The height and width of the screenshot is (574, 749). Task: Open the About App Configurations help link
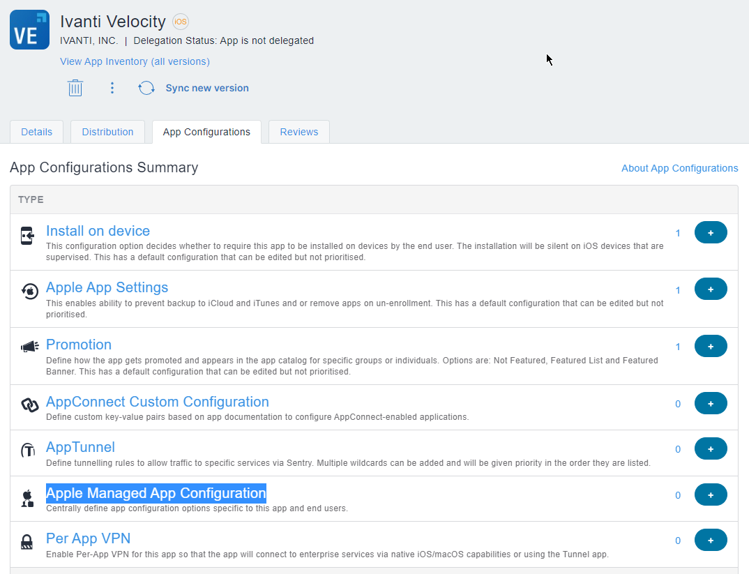(679, 168)
